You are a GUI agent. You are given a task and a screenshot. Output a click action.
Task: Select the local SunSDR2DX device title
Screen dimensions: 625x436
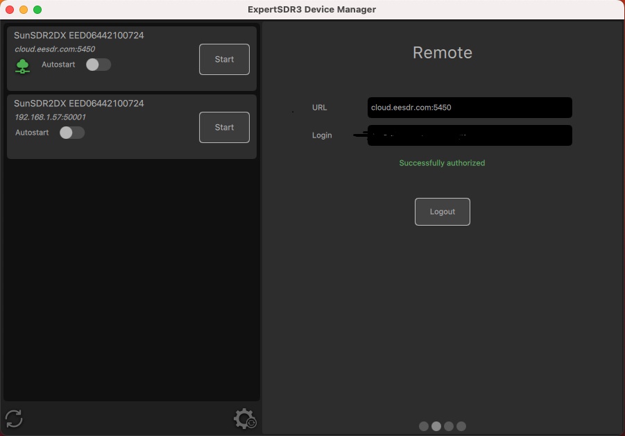[x=79, y=103]
